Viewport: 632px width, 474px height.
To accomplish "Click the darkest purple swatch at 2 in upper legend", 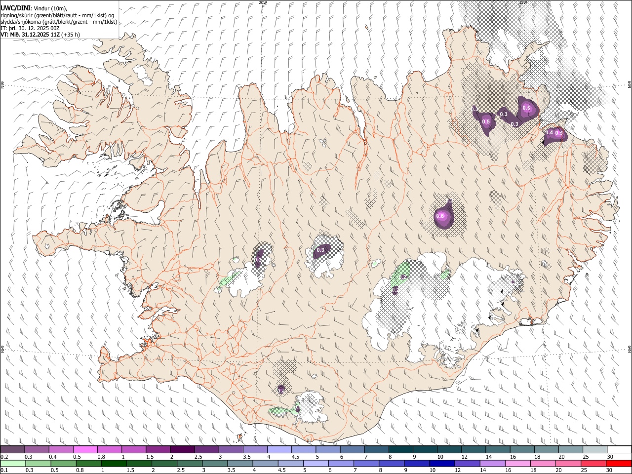I will pos(182,450).
